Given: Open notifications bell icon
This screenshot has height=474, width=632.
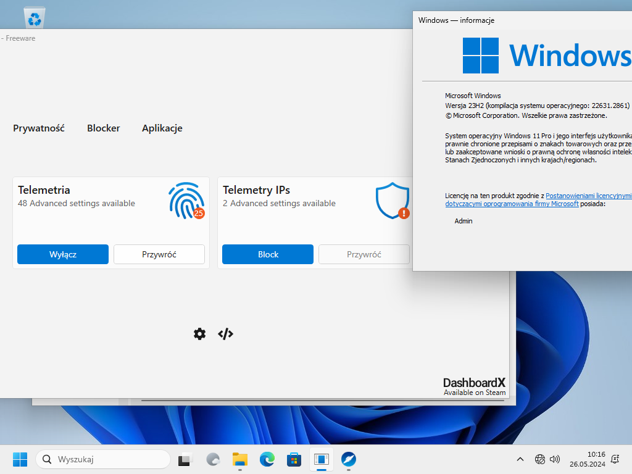Looking at the screenshot, I should click(x=615, y=459).
